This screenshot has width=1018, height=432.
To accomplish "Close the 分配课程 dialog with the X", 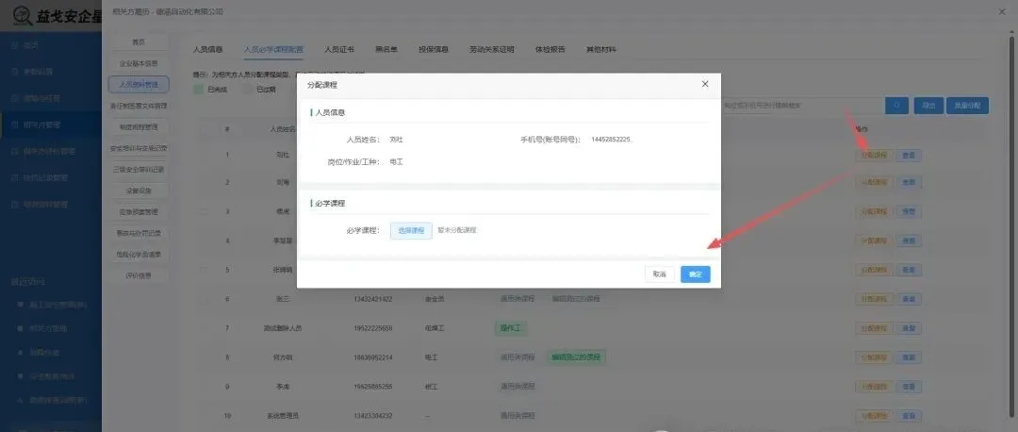I will (x=705, y=85).
